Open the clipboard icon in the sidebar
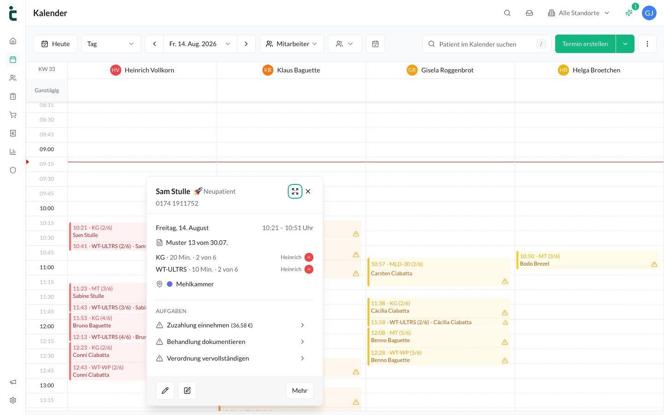Viewport: 664px width, 415px height. 13,96
